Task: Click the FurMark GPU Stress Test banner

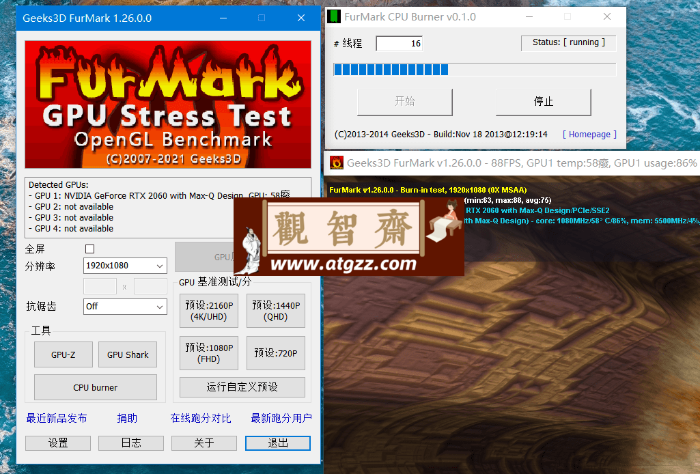Action: tap(168, 104)
